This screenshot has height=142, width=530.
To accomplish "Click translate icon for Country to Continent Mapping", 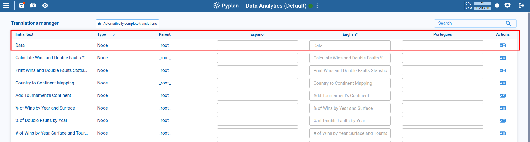I will pos(503,83).
